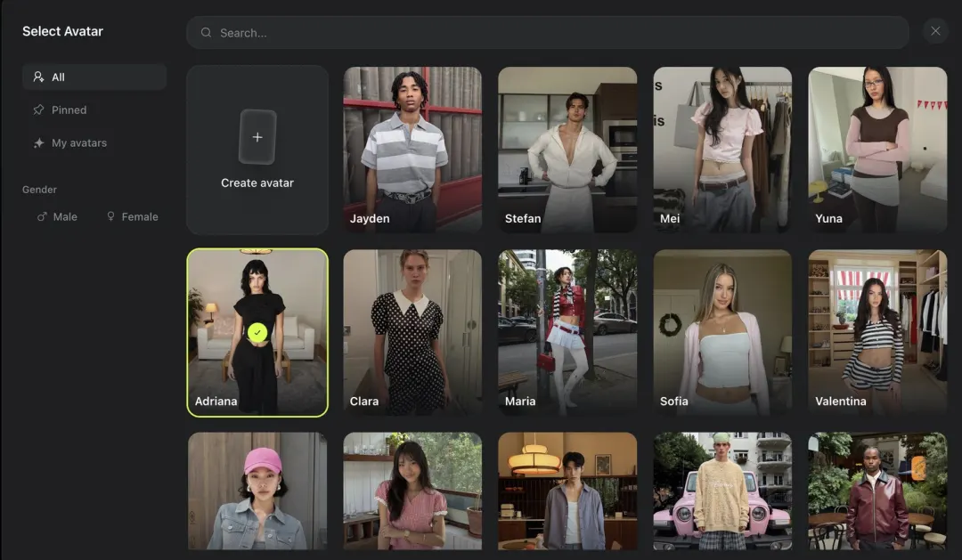Select the Jayden avatar
Image resolution: width=962 pixels, height=560 pixels.
[x=412, y=150]
